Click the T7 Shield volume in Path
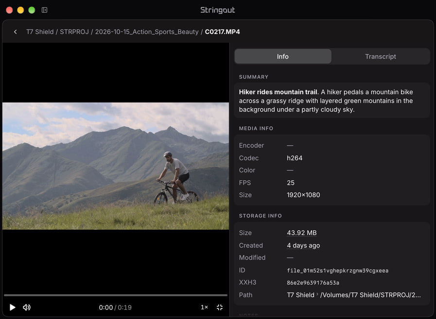 pyautogui.click(x=300, y=295)
